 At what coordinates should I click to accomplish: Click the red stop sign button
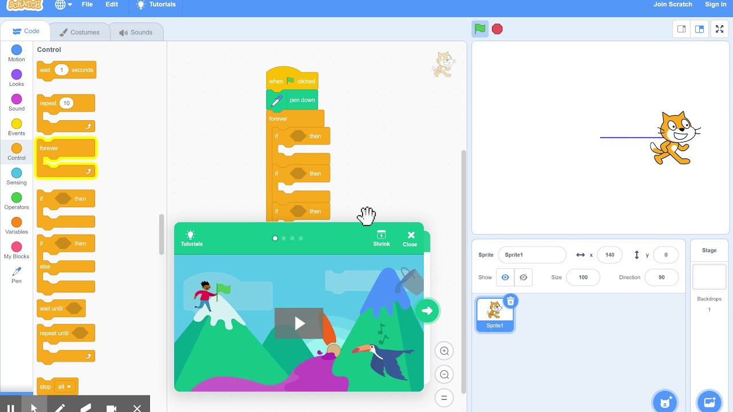pyautogui.click(x=497, y=29)
